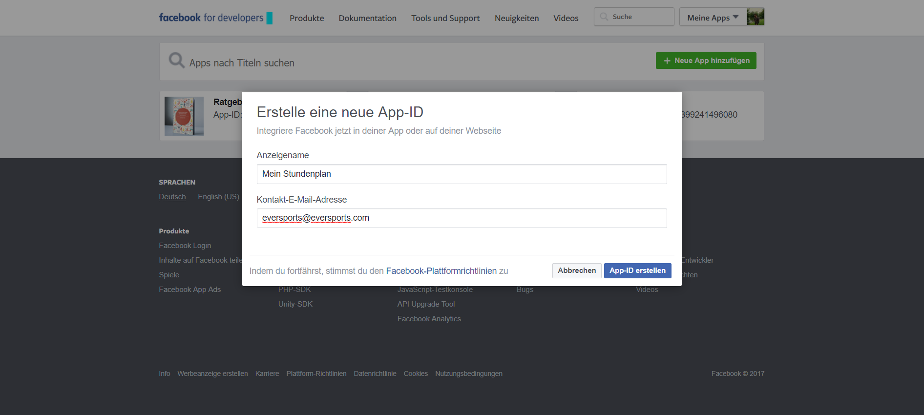Image resolution: width=924 pixels, height=415 pixels.
Task: Select Deutsch language link
Action: 172,197
